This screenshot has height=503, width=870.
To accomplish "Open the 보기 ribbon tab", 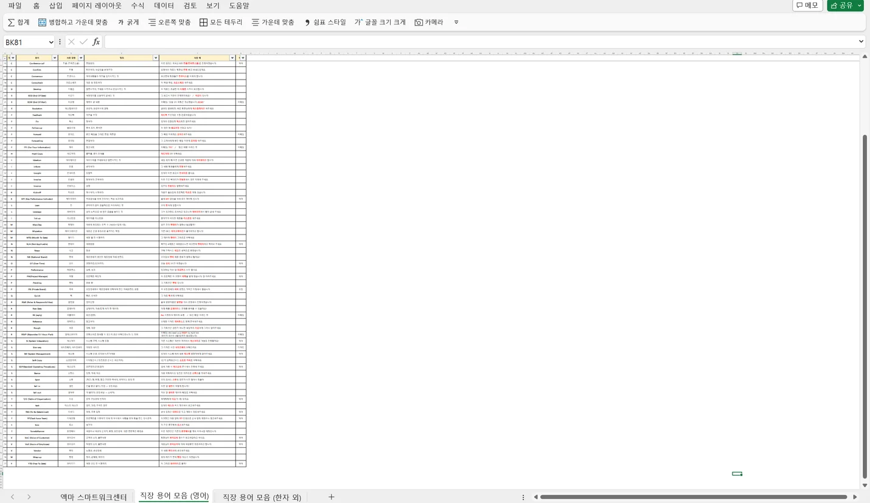I will coord(213,5).
